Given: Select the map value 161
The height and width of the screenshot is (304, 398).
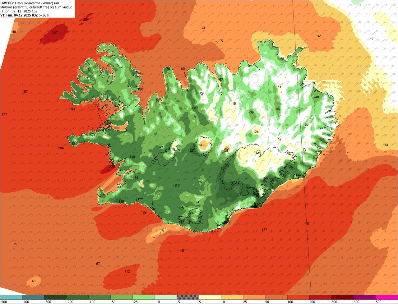Looking at the screenshot, I should tap(308, 224).
